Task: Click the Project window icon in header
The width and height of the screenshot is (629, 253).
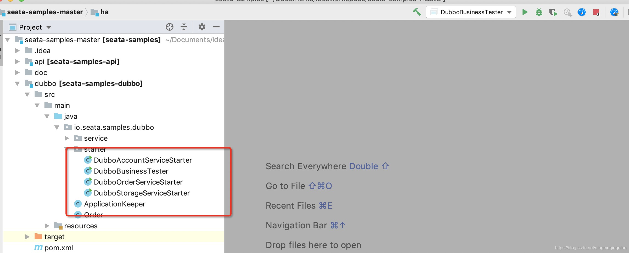Action: [13, 27]
